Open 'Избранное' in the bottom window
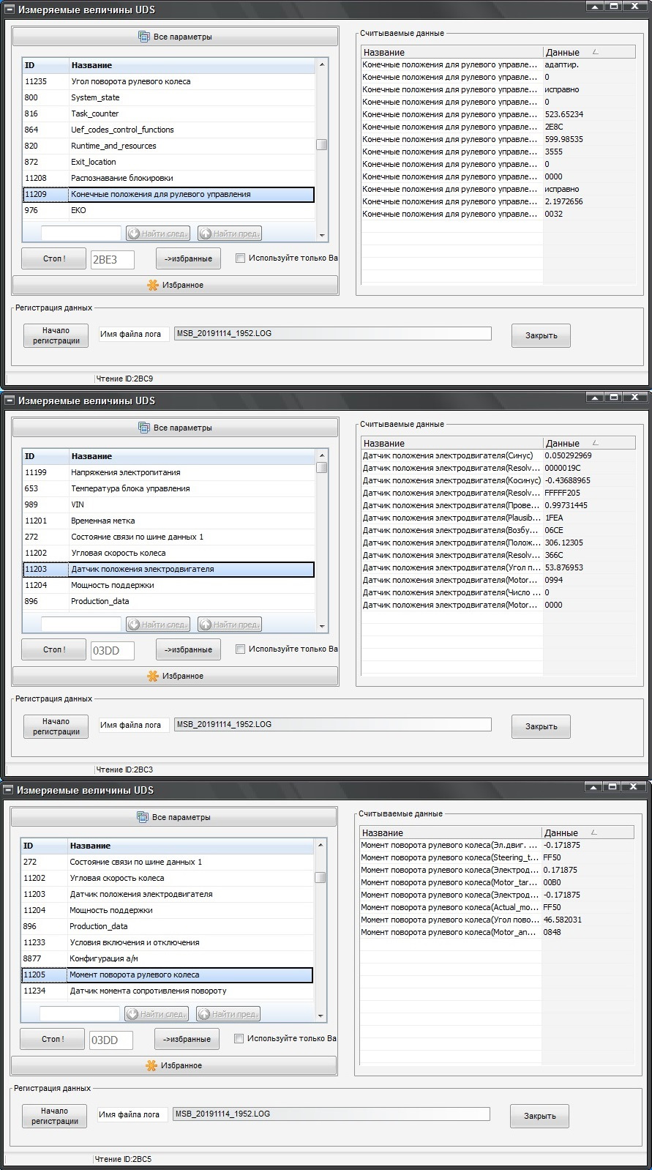Viewport: 652px width, 1170px height. click(x=174, y=1065)
